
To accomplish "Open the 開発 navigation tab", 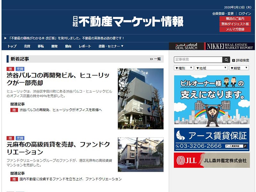I will [54, 46].
